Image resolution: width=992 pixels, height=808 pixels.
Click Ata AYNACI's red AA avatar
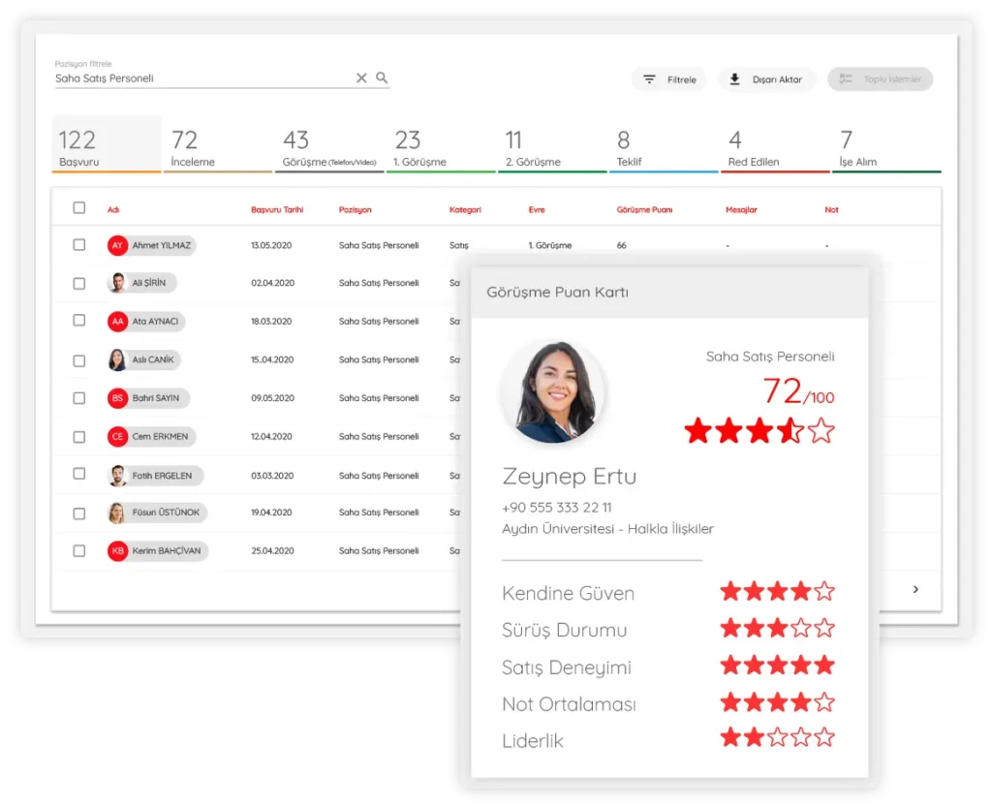117,322
